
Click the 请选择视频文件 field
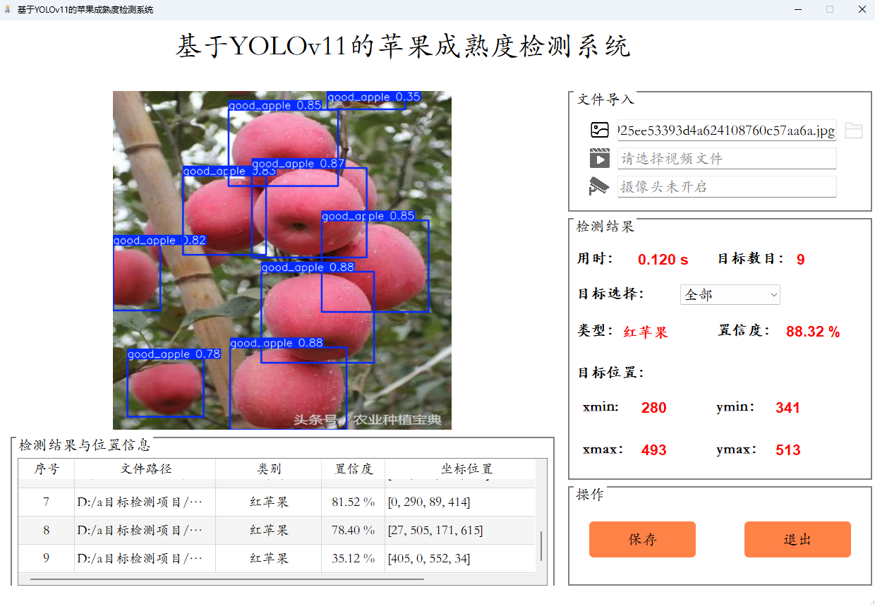(726, 159)
